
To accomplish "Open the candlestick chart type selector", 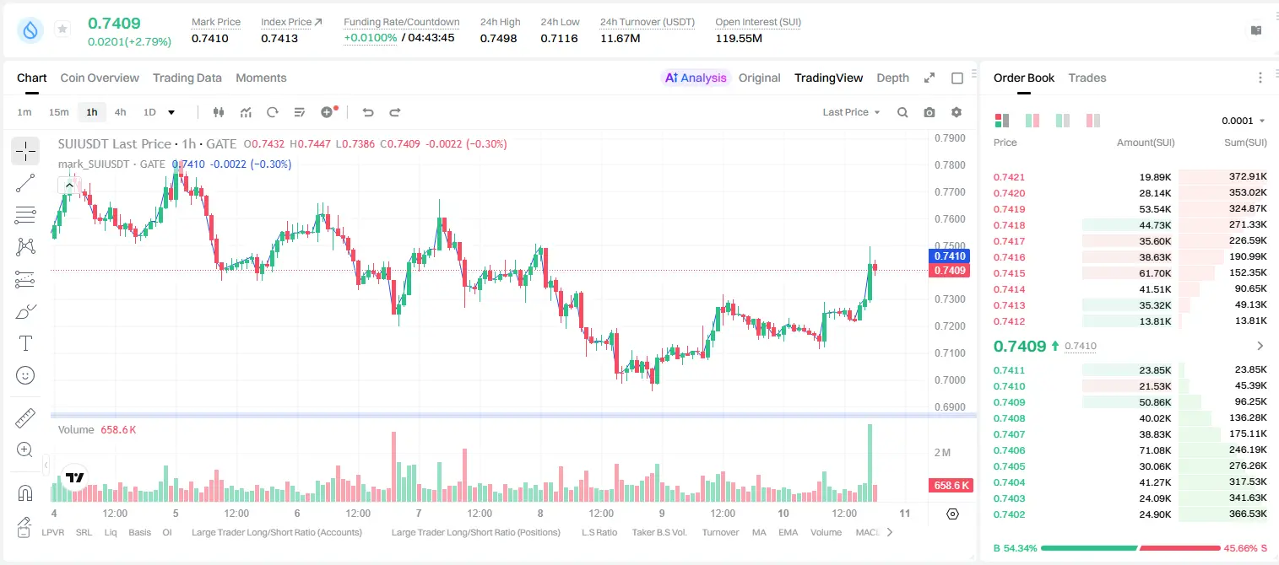I will [x=219, y=112].
